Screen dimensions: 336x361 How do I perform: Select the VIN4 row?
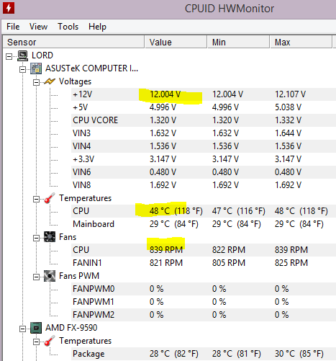(204, 146)
